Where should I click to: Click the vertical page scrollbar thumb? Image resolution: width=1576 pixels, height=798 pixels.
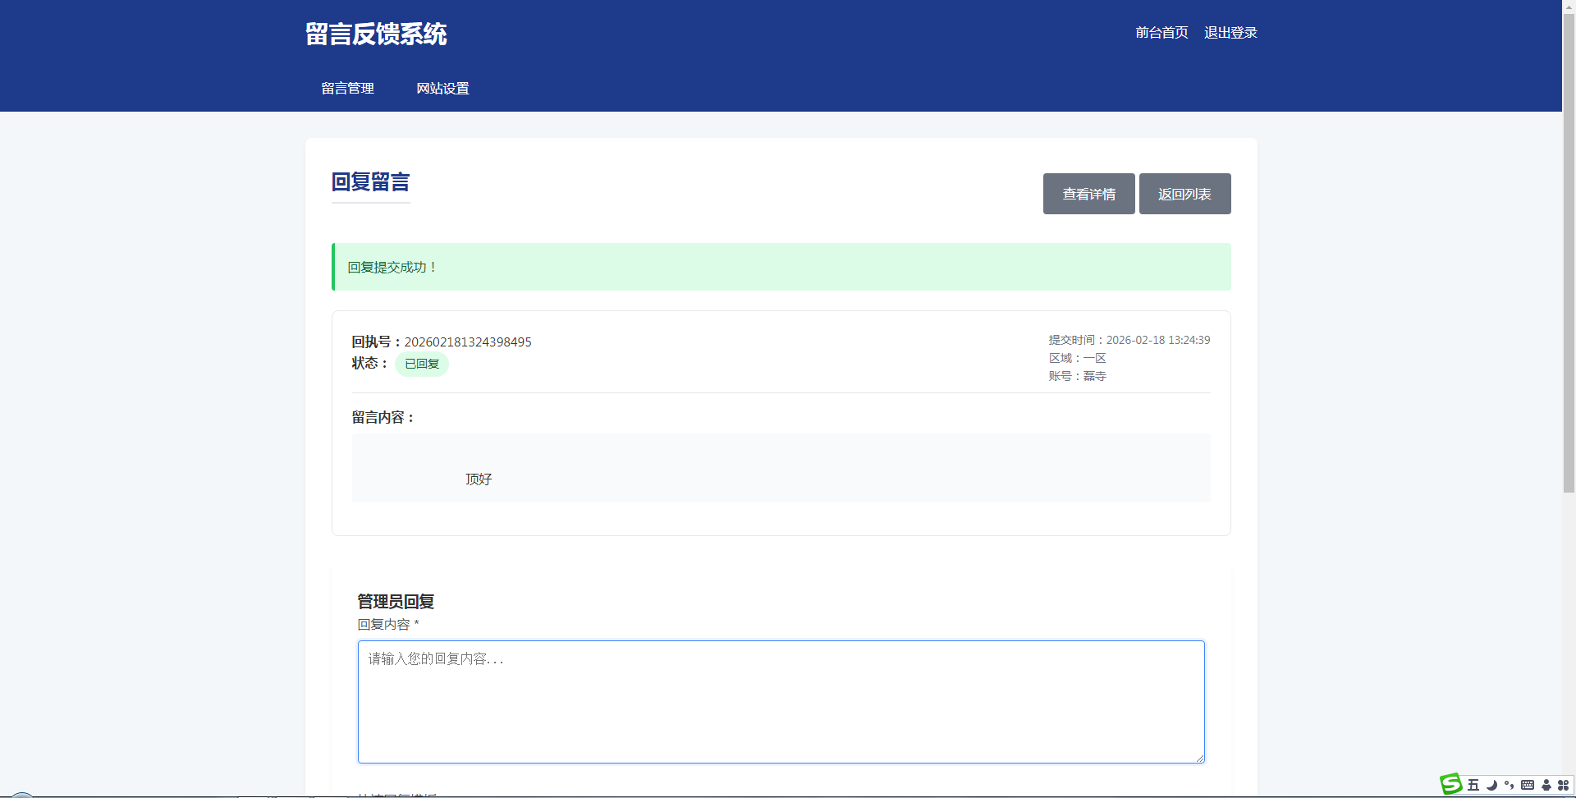click(1569, 246)
